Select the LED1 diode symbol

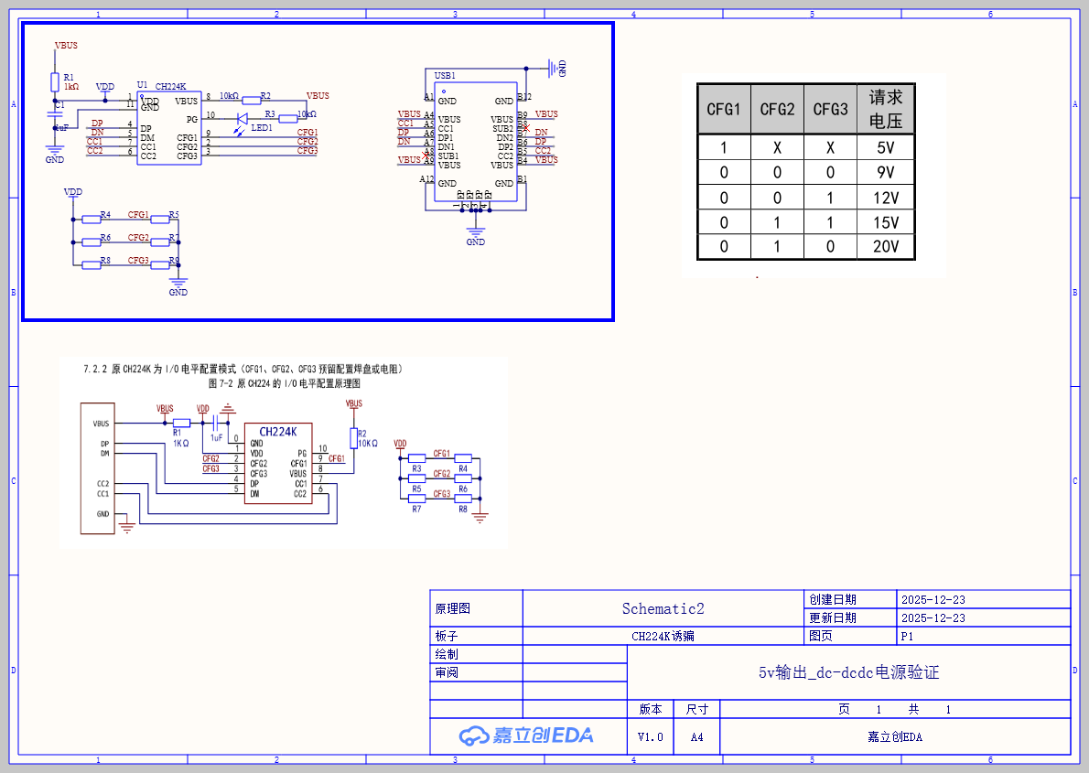(243, 119)
